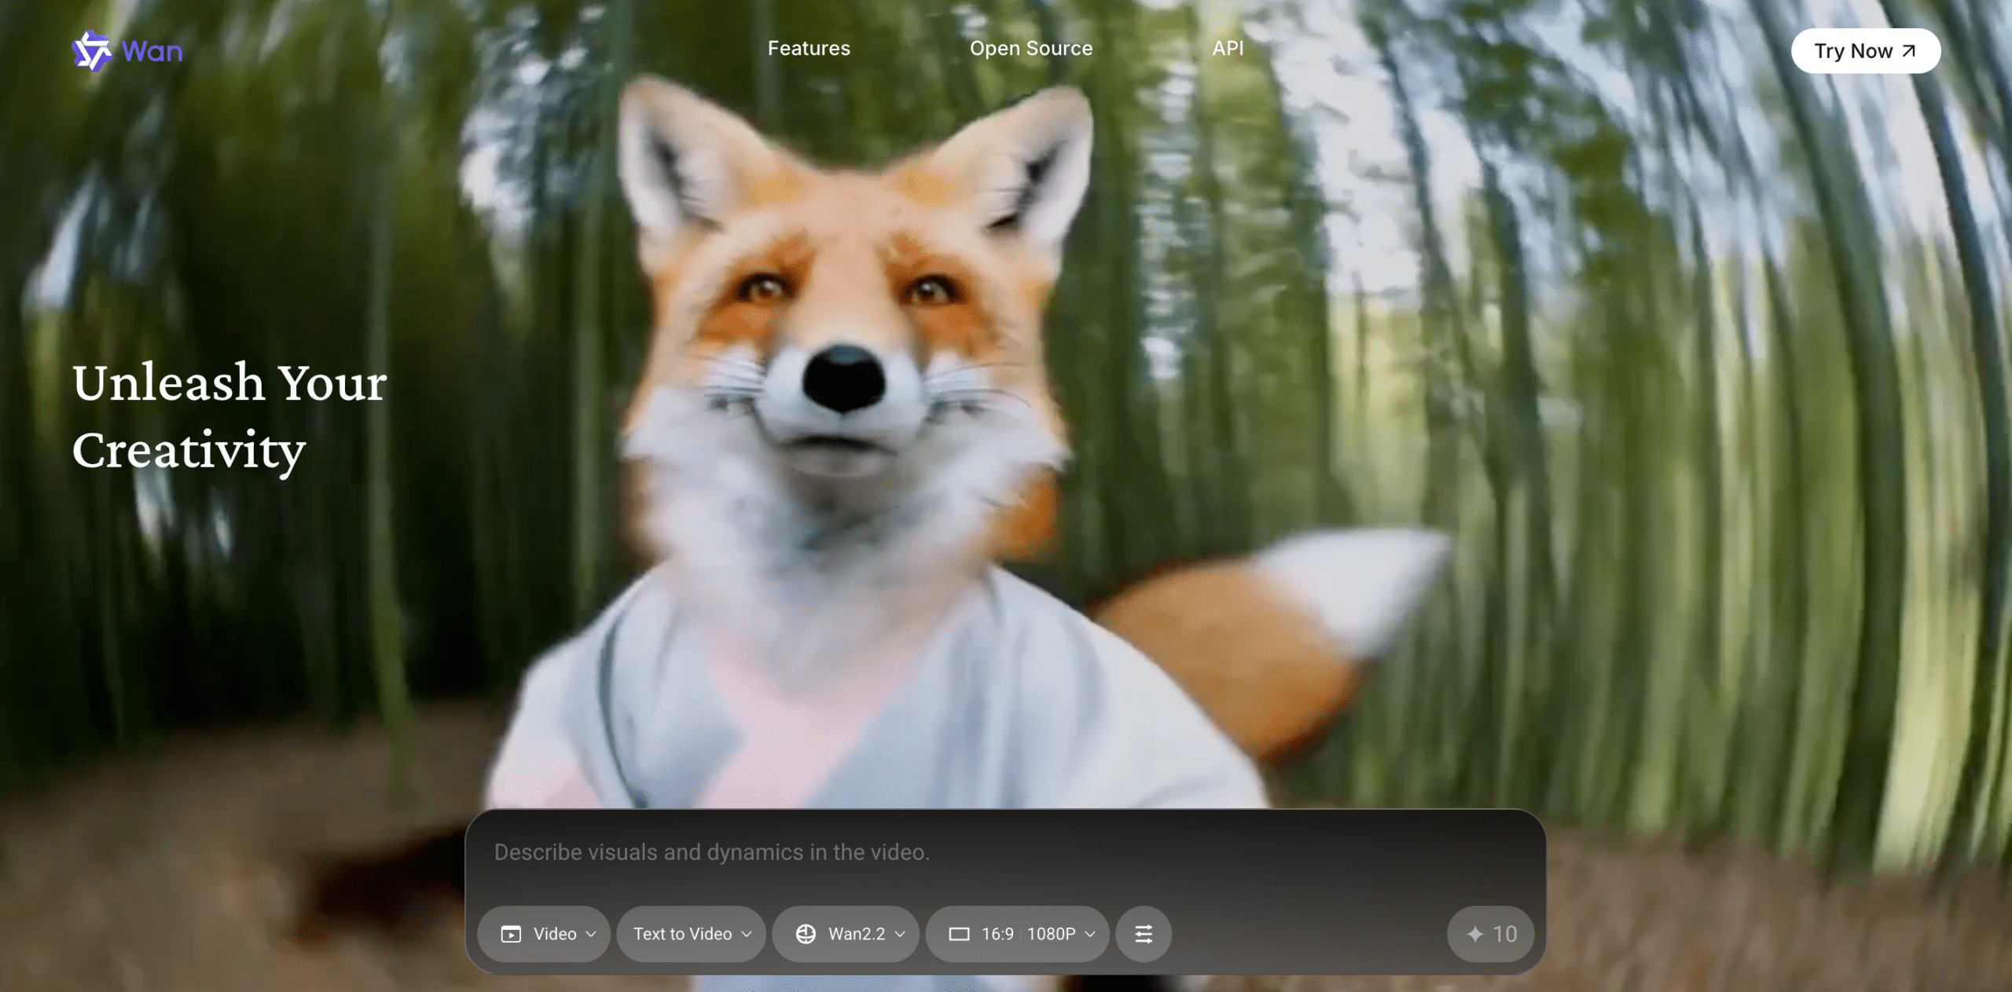Screen dimensions: 2012x992
Task: Click the Wan brand name text
Action: [152, 52]
